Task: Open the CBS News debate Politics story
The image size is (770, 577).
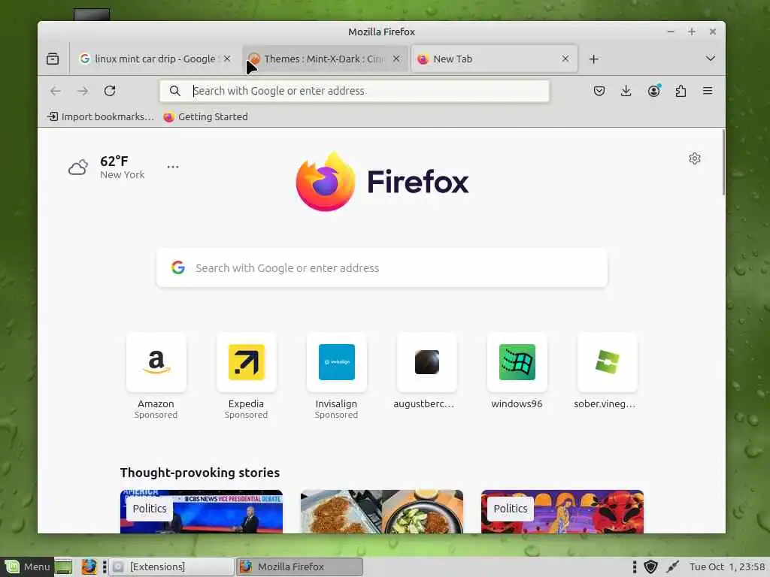Action: tap(202, 511)
